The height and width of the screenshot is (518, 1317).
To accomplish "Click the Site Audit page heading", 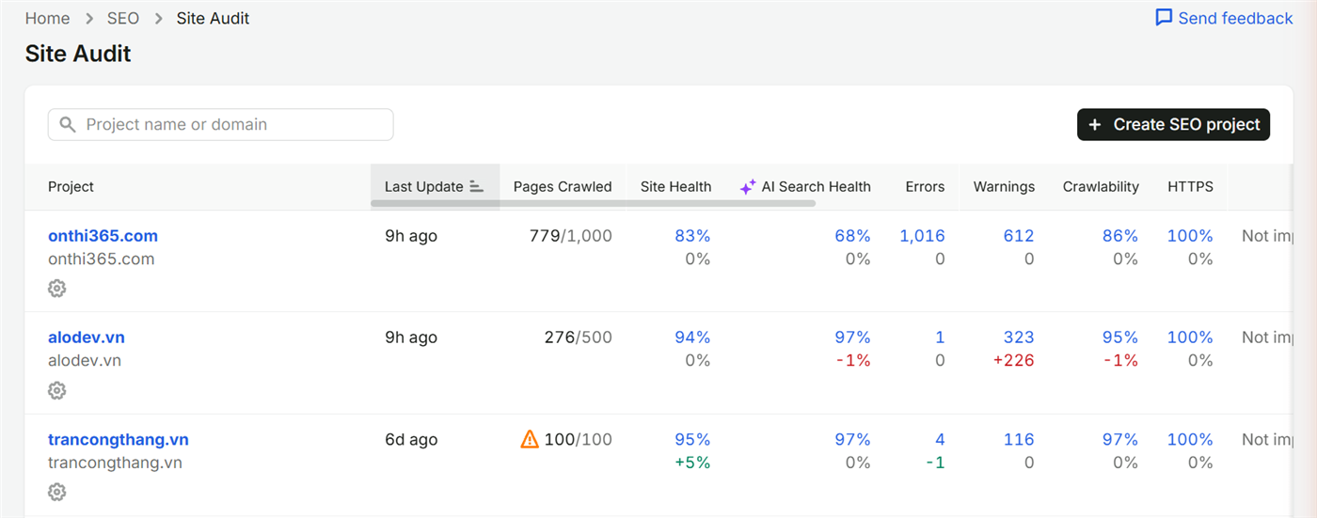I will (78, 54).
